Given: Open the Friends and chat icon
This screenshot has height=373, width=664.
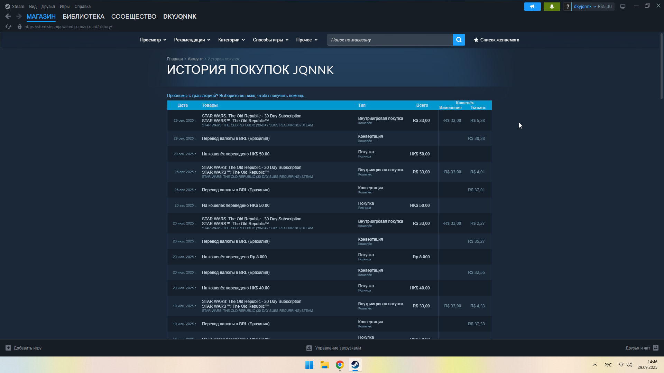Looking at the screenshot, I should (656, 348).
